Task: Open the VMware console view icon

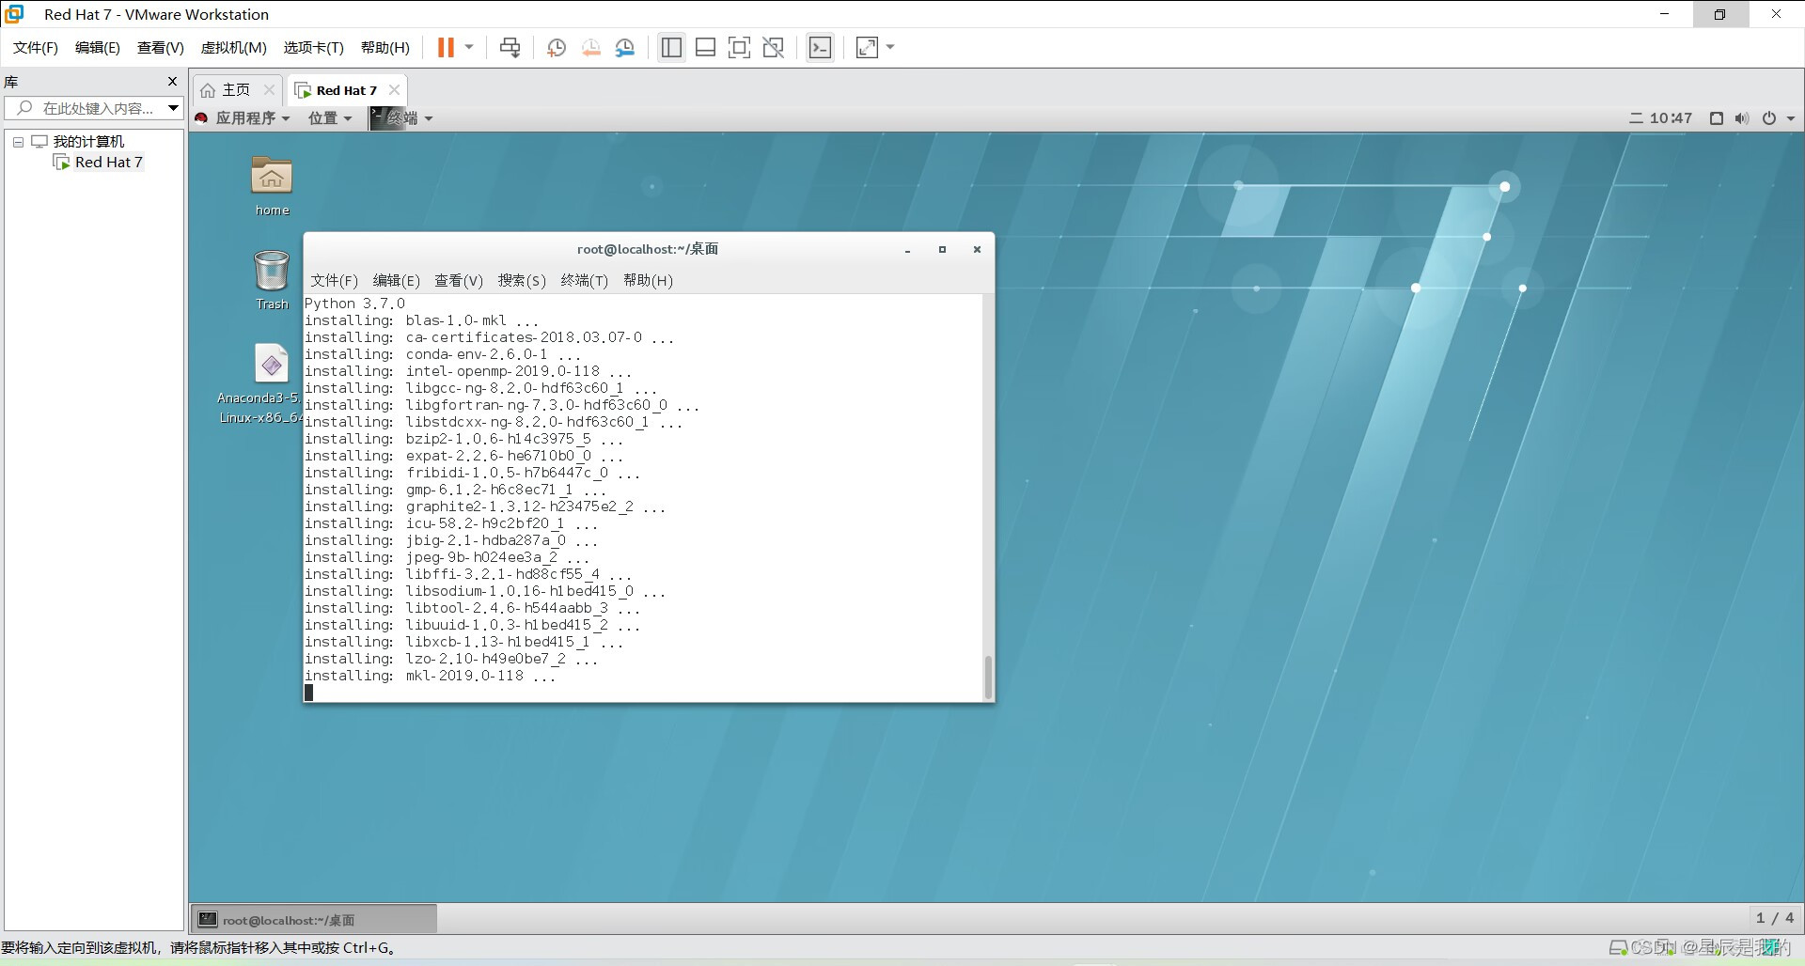Action: click(820, 48)
